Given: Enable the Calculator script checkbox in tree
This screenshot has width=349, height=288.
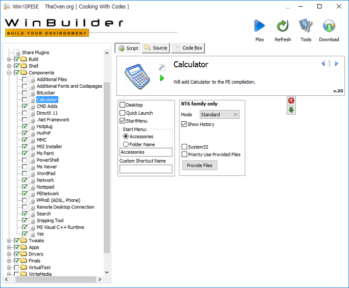Looking at the screenshot, I should point(25,99).
